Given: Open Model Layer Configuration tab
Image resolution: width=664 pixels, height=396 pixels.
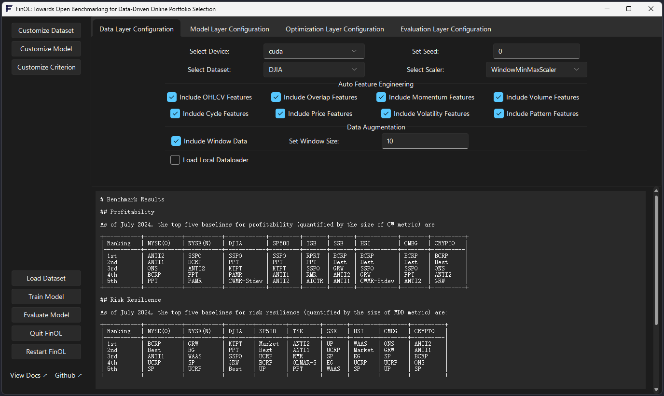Looking at the screenshot, I should click(x=230, y=29).
